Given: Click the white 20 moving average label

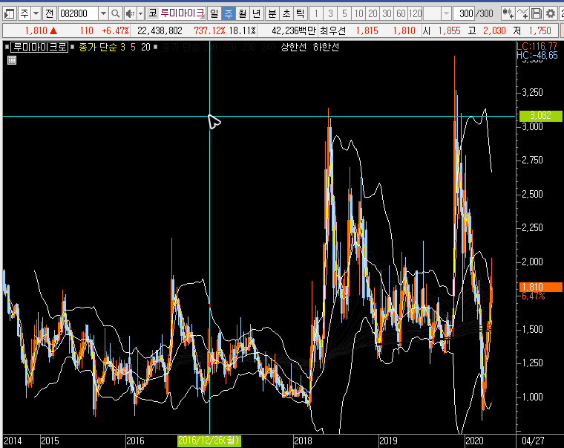Looking at the screenshot, I should 145,47.
